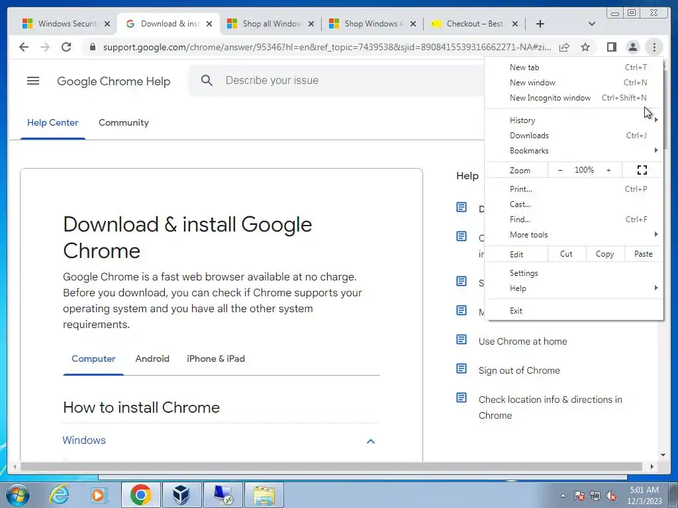Screen dimensions: 678x508
Task: Open the hamburger menu in Google Chrome Help
Action: point(33,81)
